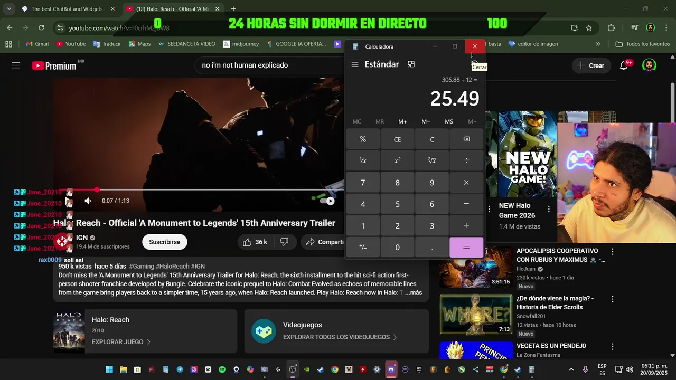The height and width of the screenshot is (380, 676).
Task: Open the NEW HALO GAME video thumbnail
Action: click(528, 153)
